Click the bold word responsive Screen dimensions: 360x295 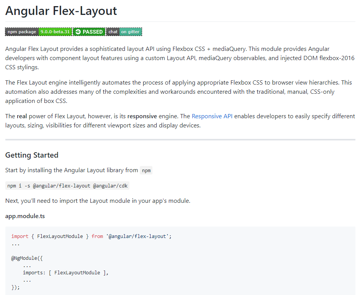tap(142, 116)
